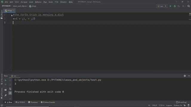Open the Navigate menu
Image resolution: width=191 pixels, height=107 pixels.
(x=24, y=2)
